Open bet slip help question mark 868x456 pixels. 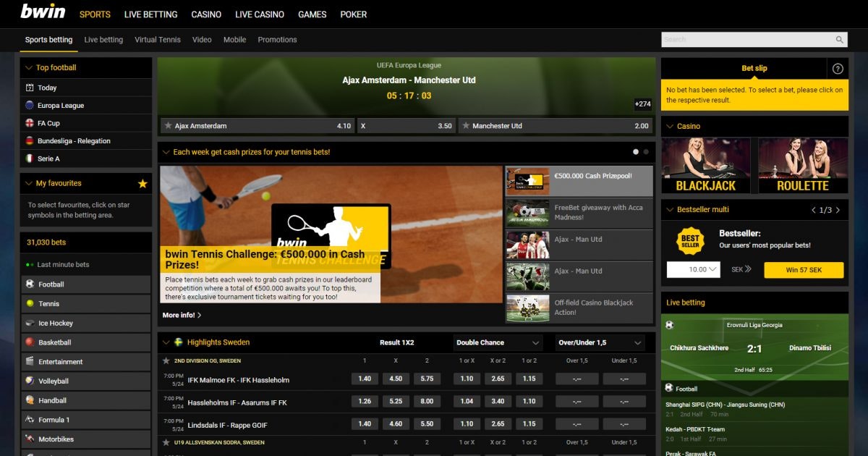838,69
